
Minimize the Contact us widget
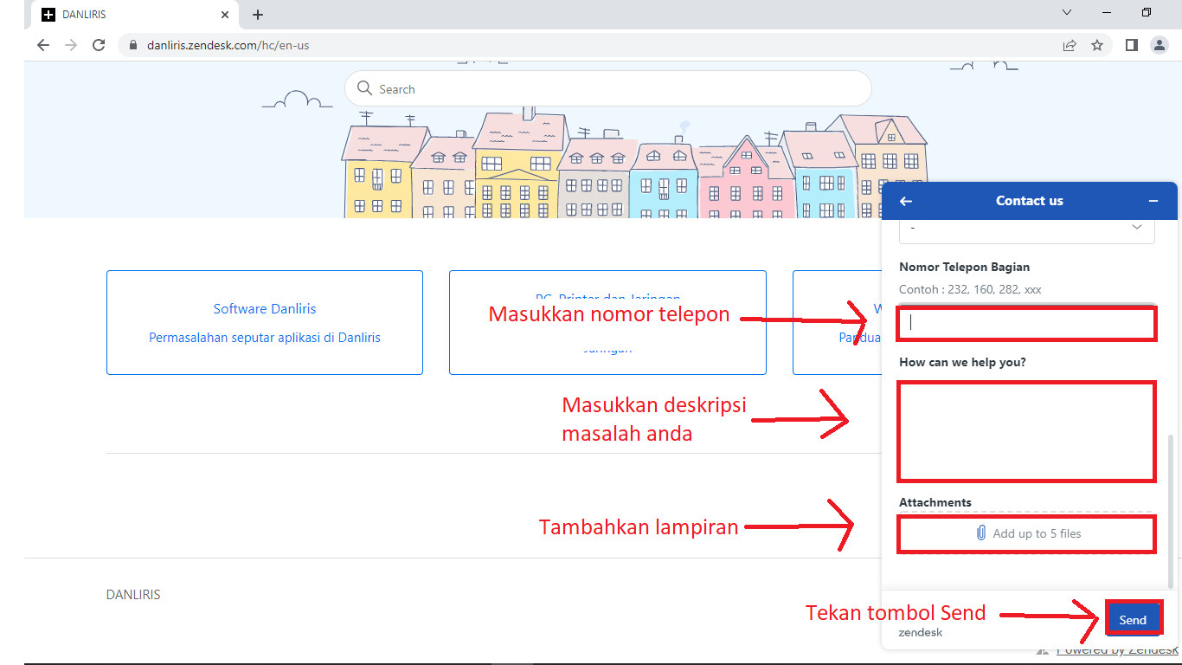pyautogui.click(x=1153, y=200)
